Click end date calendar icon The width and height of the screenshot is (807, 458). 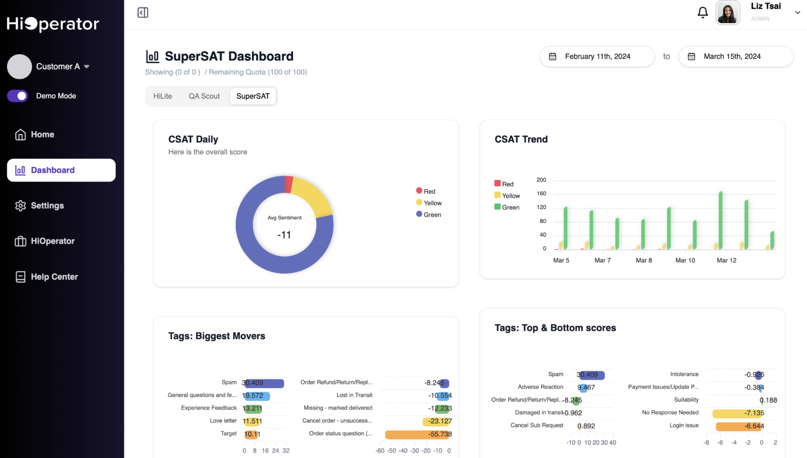click(x=691, y=57)
